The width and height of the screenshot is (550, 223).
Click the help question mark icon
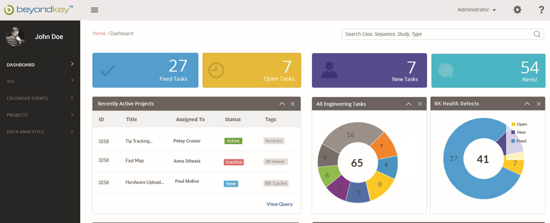pyautogui.click(x=541, y=10)
